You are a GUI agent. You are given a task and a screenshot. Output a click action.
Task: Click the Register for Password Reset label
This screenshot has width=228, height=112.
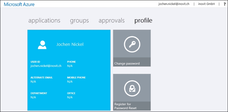tap(125, 106)
